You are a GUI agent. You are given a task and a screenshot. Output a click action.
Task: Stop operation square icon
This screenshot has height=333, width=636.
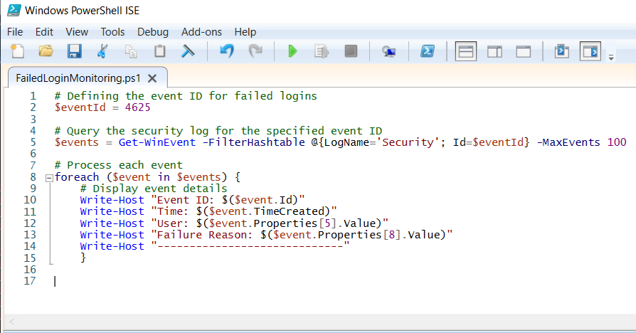[x=351, y=51]
